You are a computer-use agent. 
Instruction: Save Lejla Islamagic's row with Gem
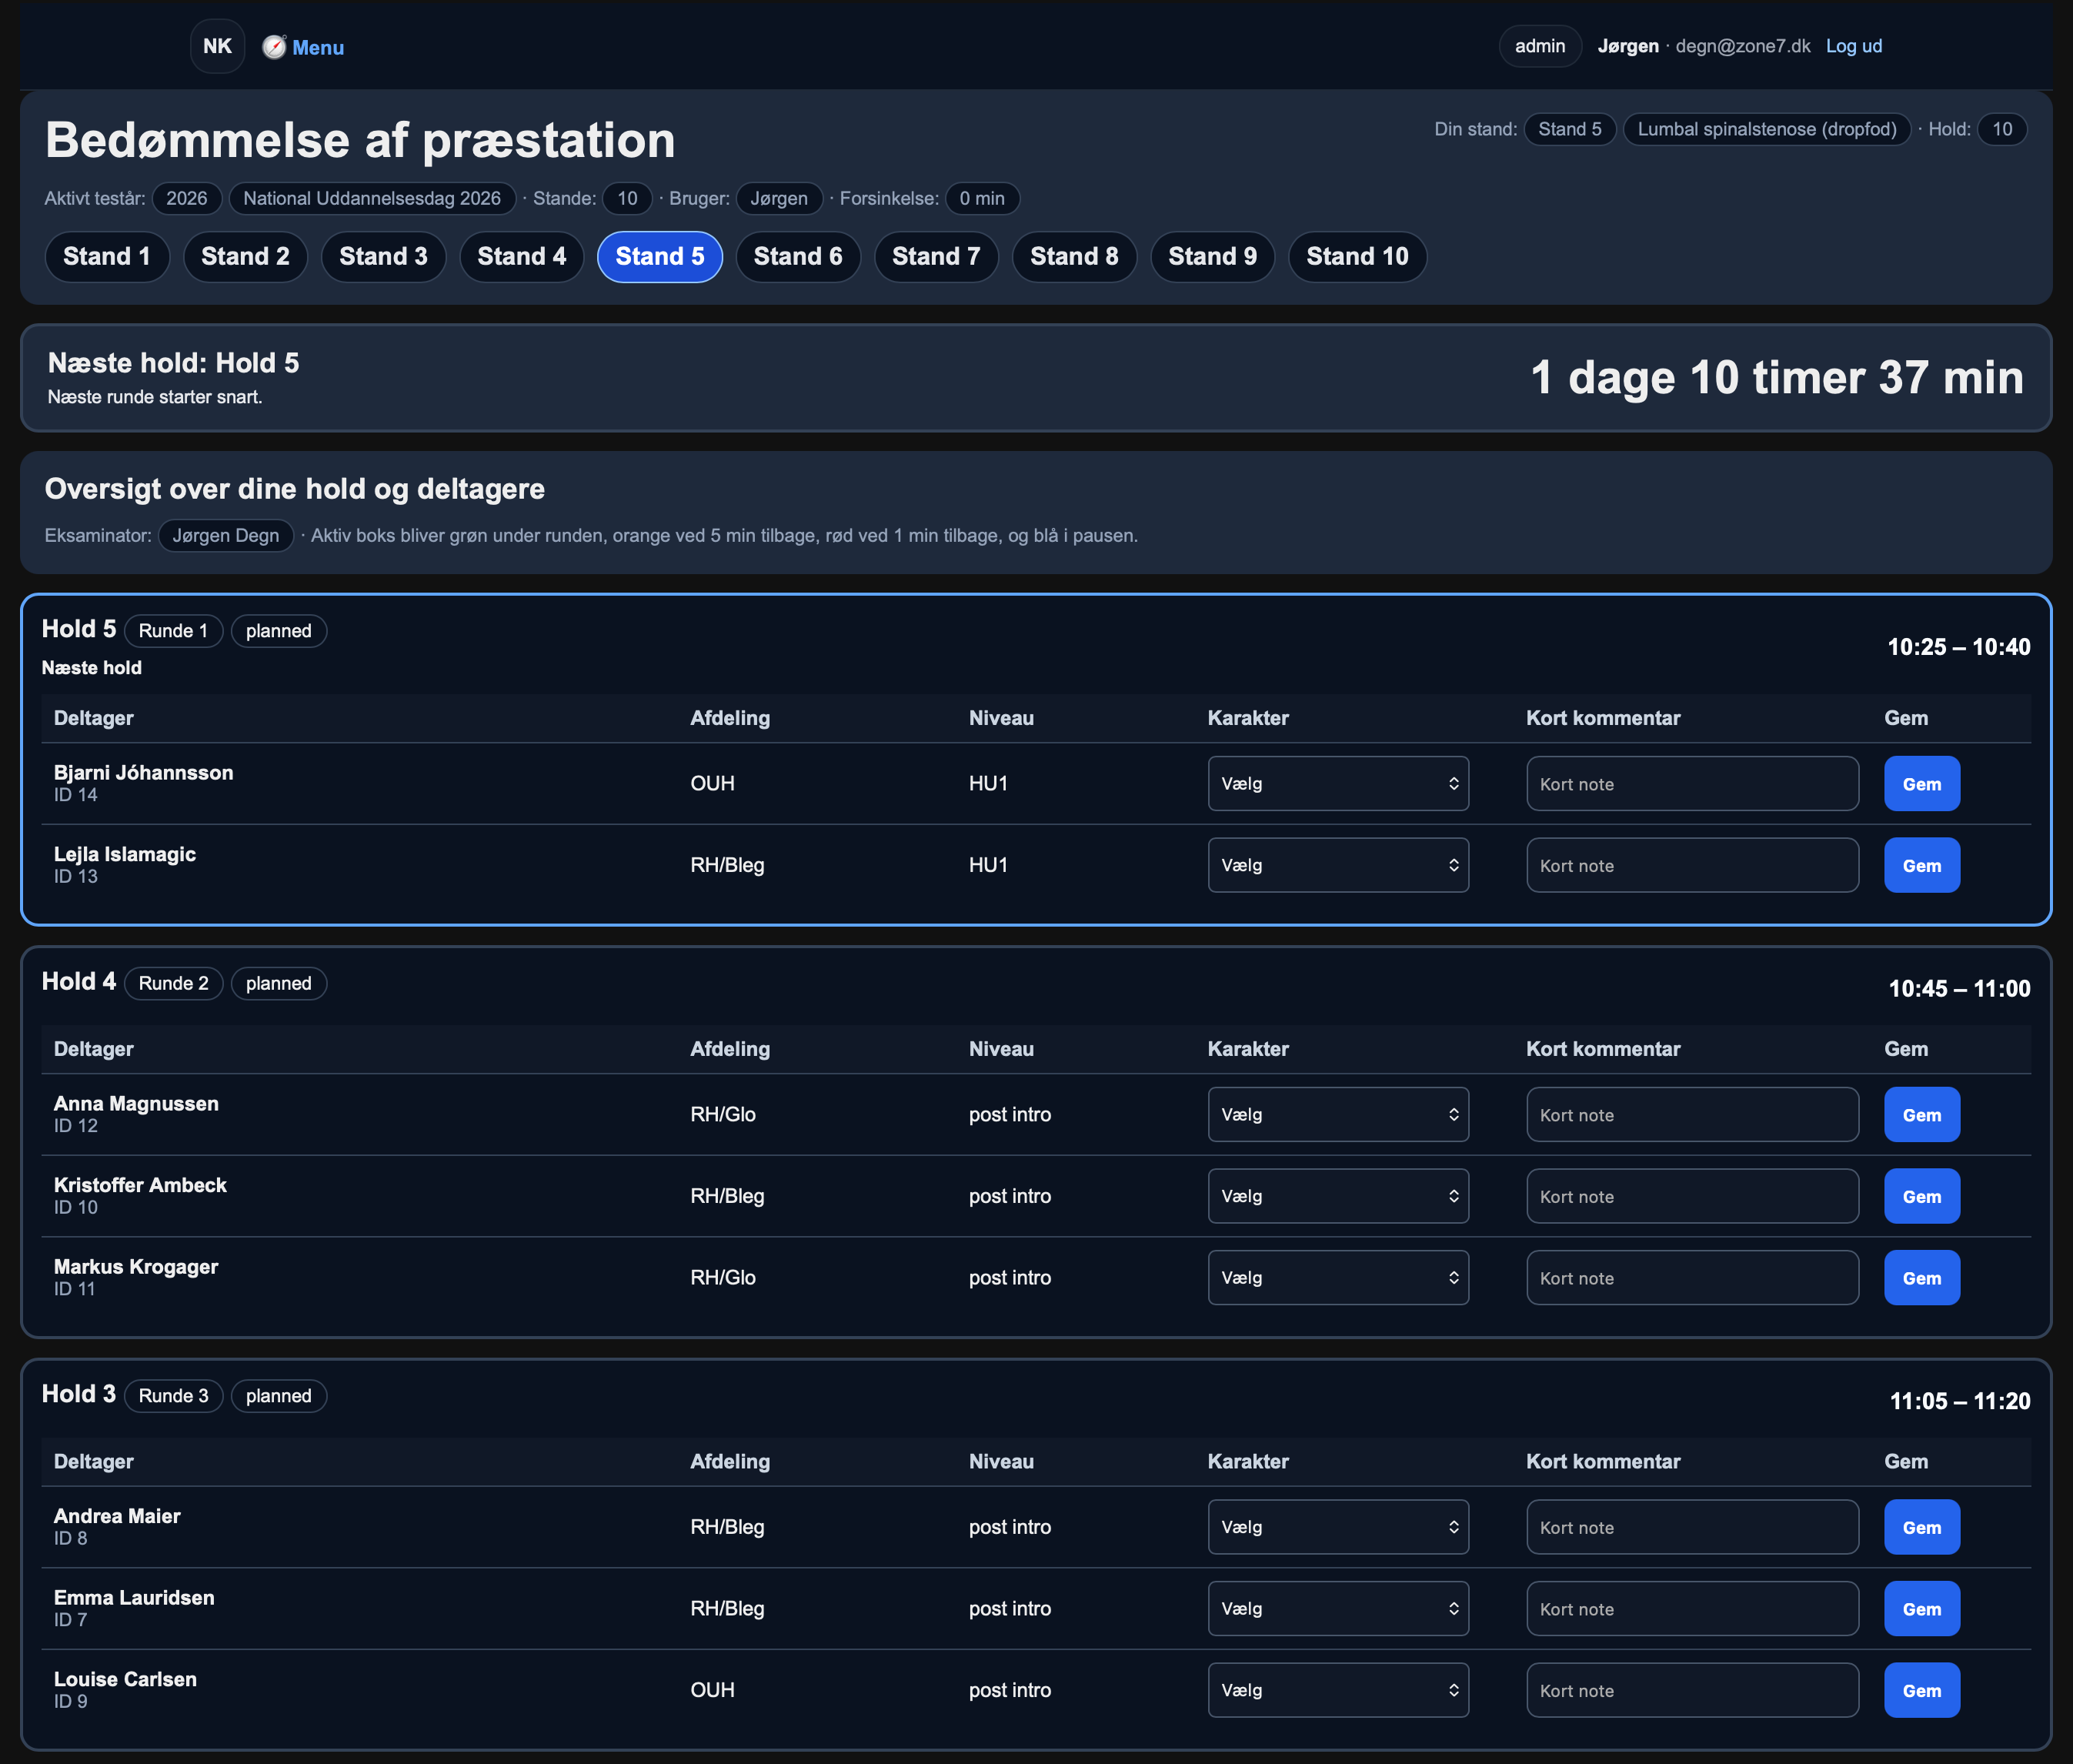pyautogui.click(x=1921, y=865)
